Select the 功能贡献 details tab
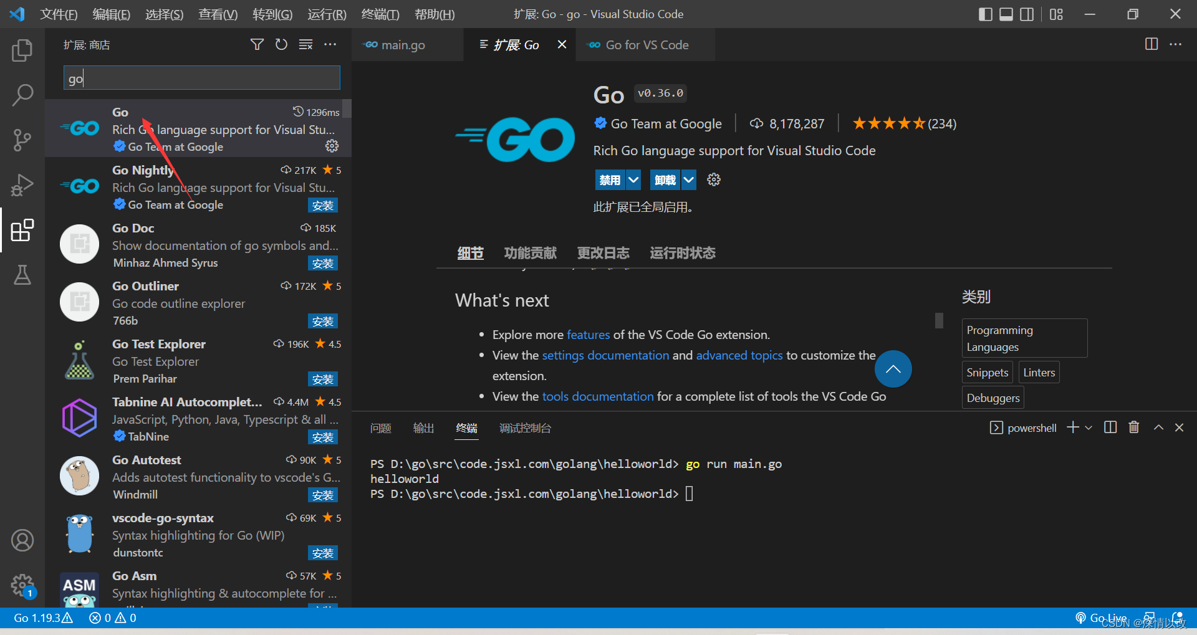The height and width of the screenshot is (635, 1197). point(531,252)
